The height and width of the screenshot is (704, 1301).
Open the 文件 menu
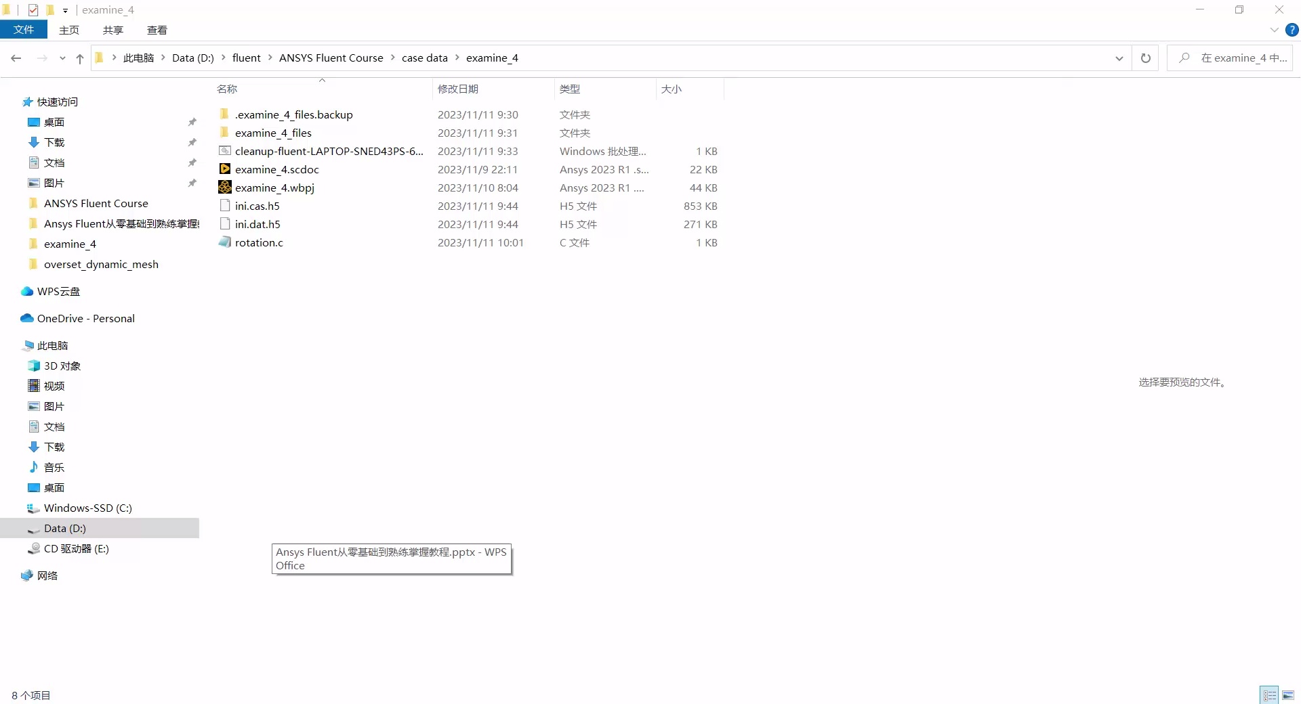[24, 30]
